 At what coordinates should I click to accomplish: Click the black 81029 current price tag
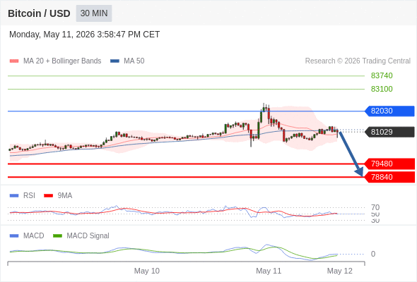tap(390, 132)
